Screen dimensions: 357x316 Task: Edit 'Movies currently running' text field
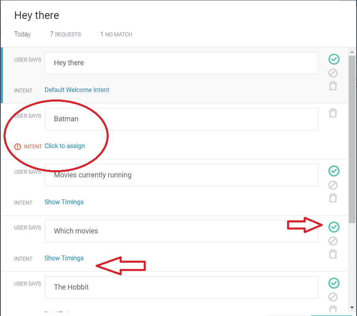tap(181, 175)
